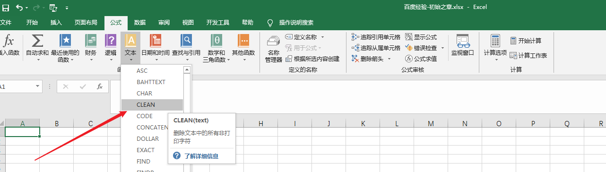This screenshot has width=606, height=172.
Task: Click the 开始计算 button
Action: click(525, 41)
